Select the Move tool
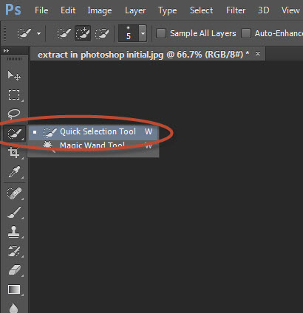Image resolution: width=303 pixels, height=313 pixels. point(14,75)
